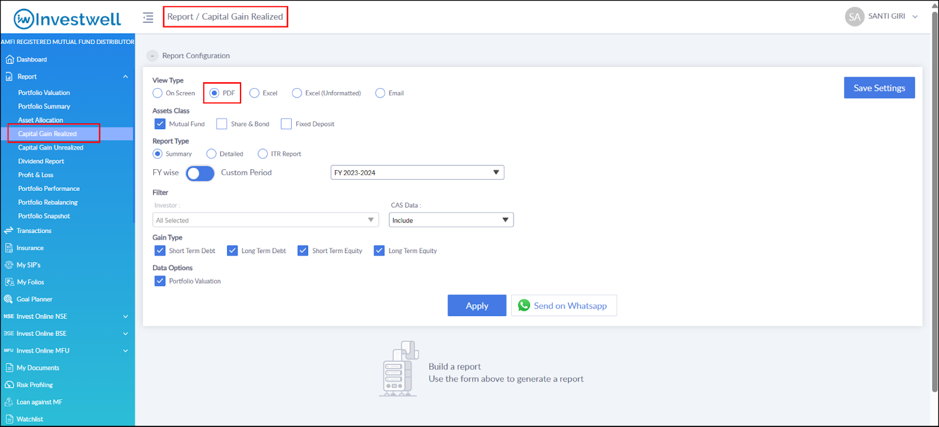Select the ITR Report type

click(263, 154)
